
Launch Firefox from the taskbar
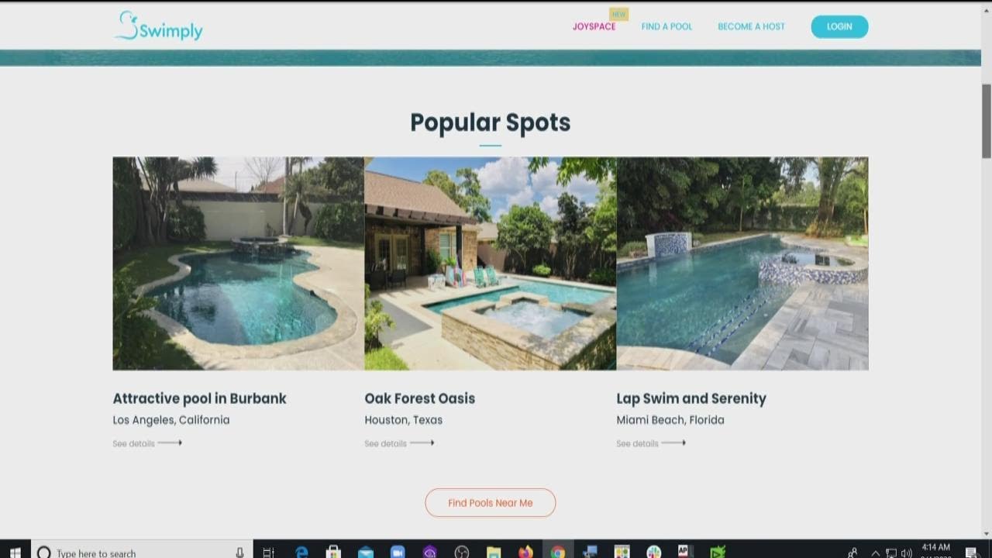pyautogui.click(x=526, y=553)
